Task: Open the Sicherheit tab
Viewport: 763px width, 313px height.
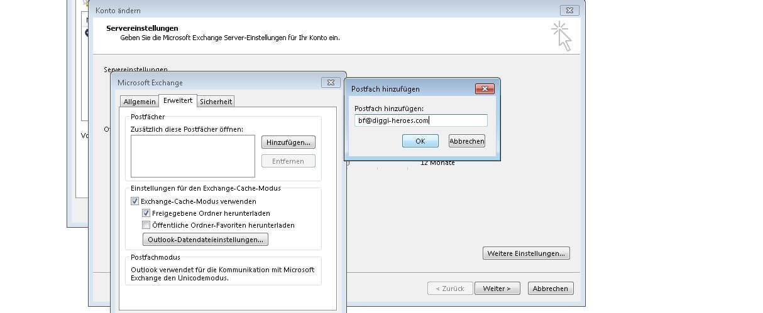Action: [x=216, y=102]
